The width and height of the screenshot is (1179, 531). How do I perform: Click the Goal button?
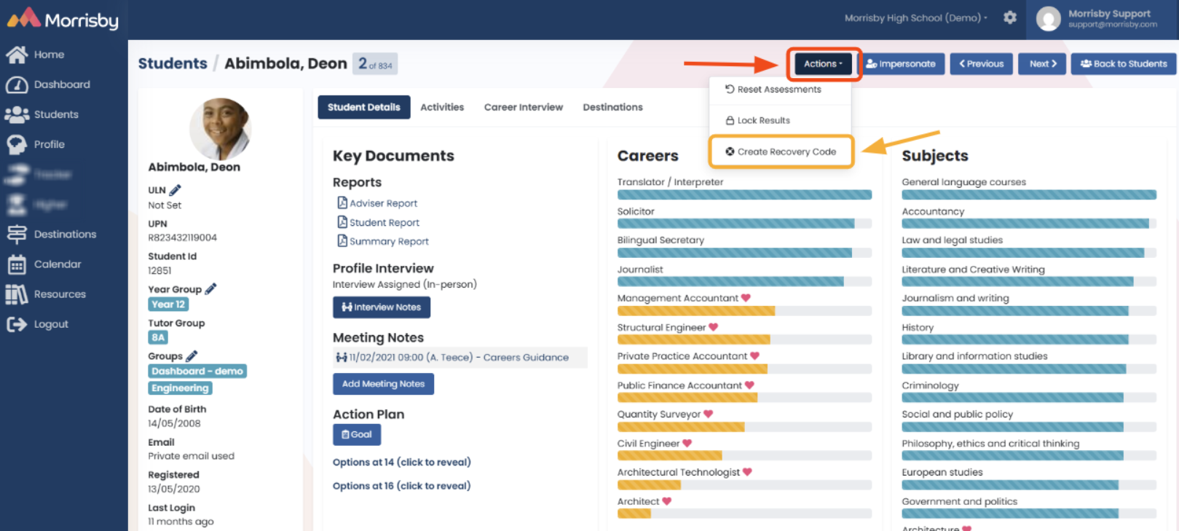(x=357, y=434)
